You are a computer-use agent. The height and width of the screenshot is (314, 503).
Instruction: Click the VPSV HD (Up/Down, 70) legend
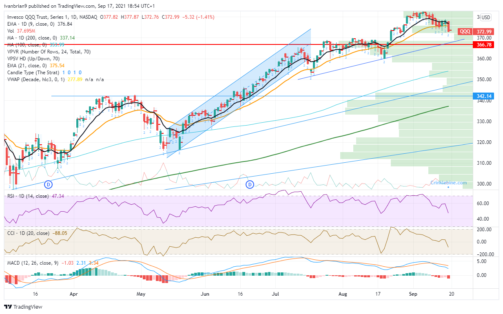pos(33,59)
